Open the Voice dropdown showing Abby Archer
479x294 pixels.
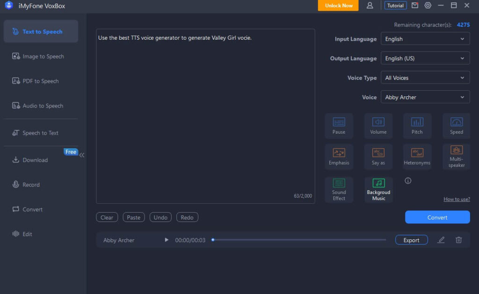click(x=425, y=97)
